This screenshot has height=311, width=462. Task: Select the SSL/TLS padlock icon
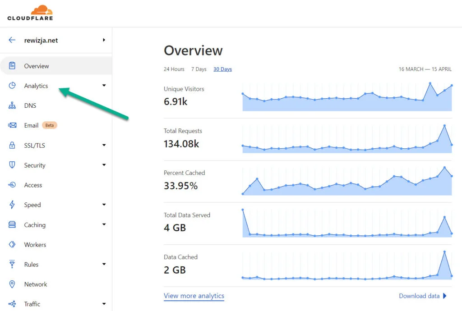tap(12, 145)
